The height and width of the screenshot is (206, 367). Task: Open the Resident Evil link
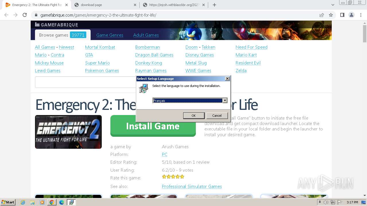pyautogui.click(x=248, y=63)
